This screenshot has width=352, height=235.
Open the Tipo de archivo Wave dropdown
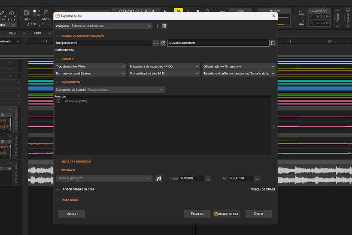pyautogui.click(x=91, y=66)
